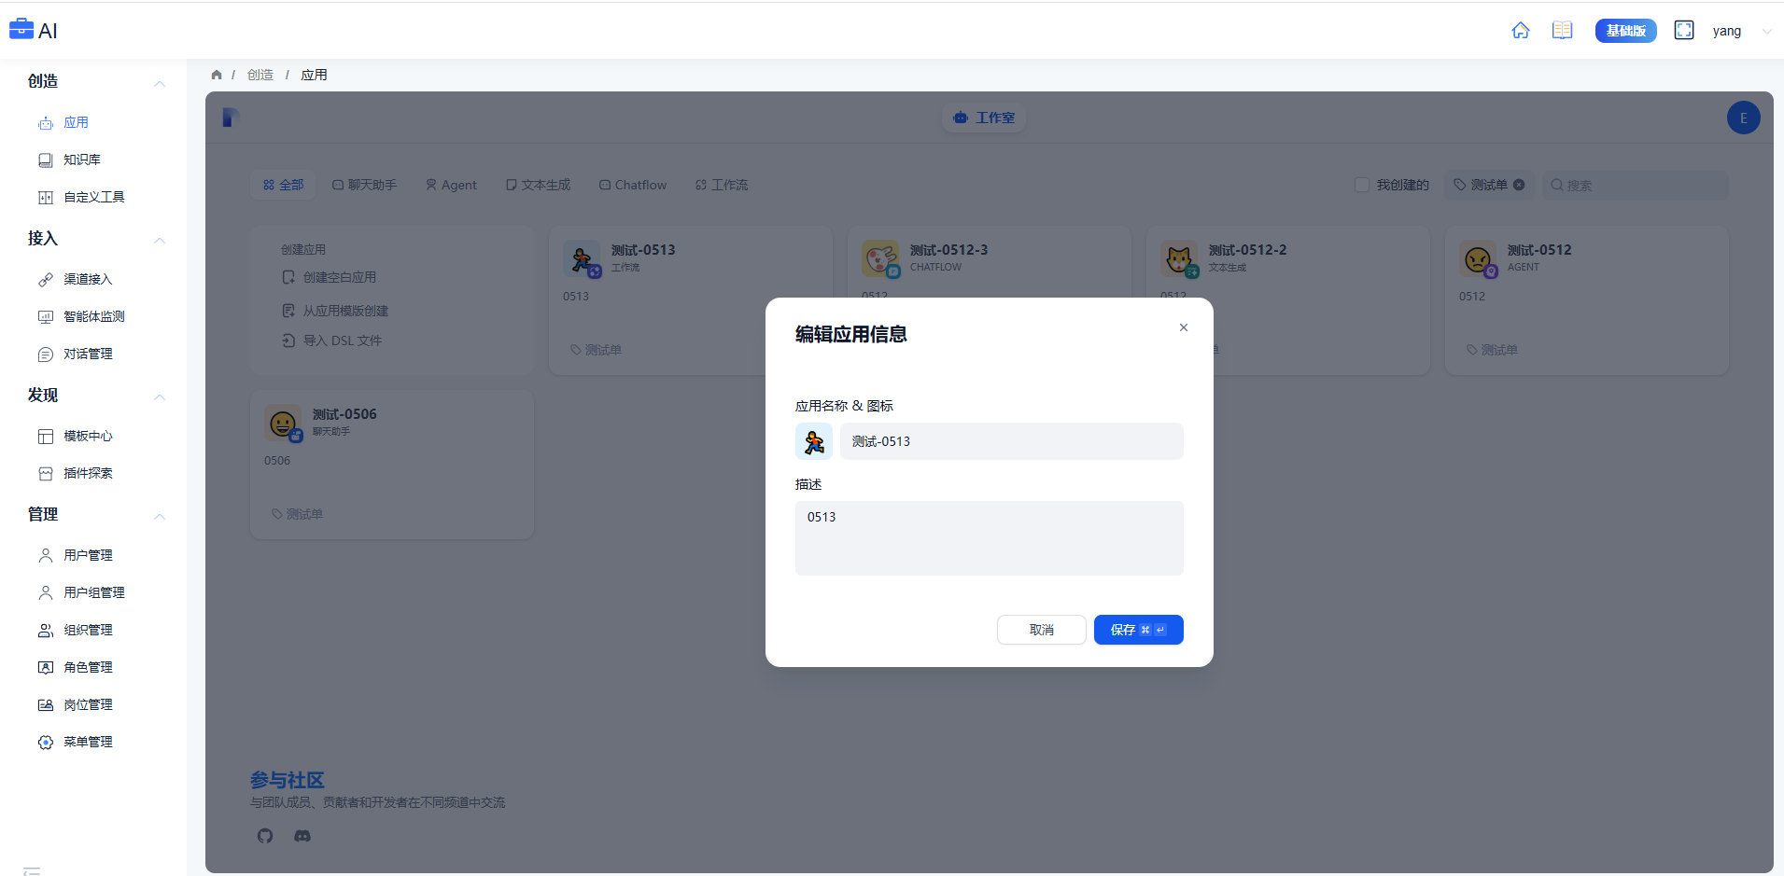Screen dimensions: 1784x876
Task: Collapse the 接入 sidebar section
Action: 160,240
